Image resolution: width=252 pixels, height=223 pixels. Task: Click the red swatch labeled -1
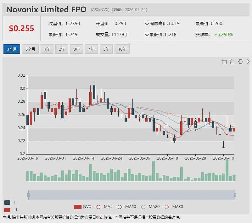[7, 210]
